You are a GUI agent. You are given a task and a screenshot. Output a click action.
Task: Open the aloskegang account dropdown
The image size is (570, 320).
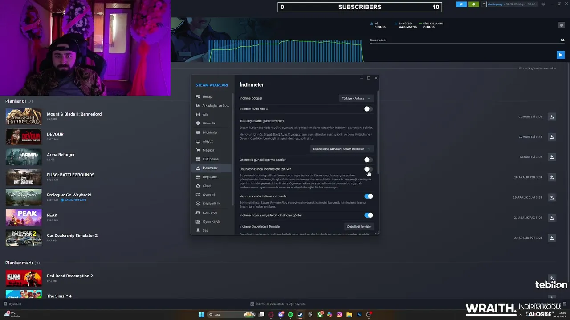click(x=513, y=4)
